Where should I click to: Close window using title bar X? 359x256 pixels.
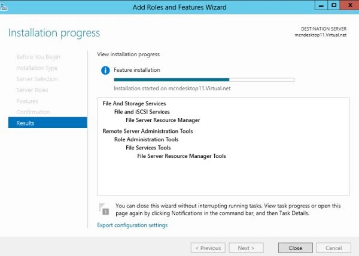point(349,5)
